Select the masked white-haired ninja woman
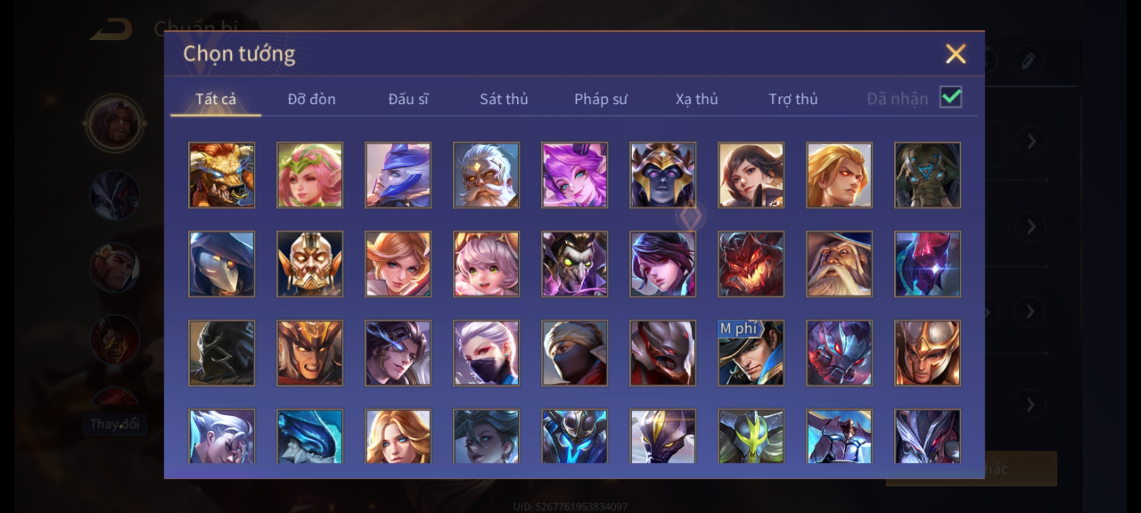The height and width of the screenshot is (513, 1141). tap(486, 353)
